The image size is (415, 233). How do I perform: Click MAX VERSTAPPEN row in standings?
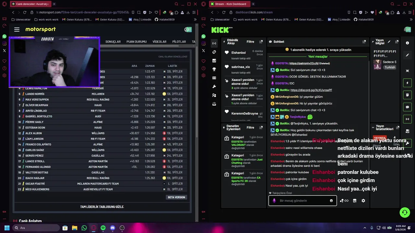[x=102, y=99]
